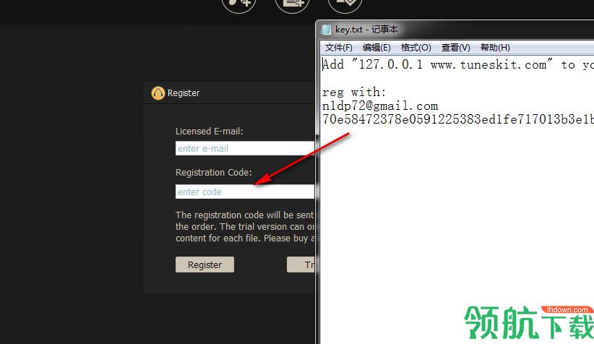The width and height of the screenshot is (594, 344).
Task: Click the Licensed E-mail input field
Action: click(x=245, y=148)
